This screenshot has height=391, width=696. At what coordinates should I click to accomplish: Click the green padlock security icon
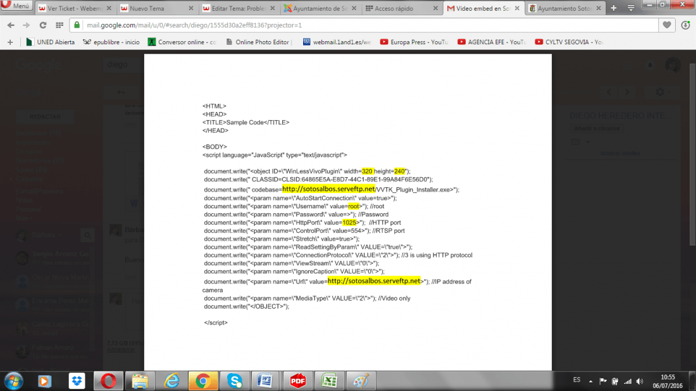coord(77,25)
